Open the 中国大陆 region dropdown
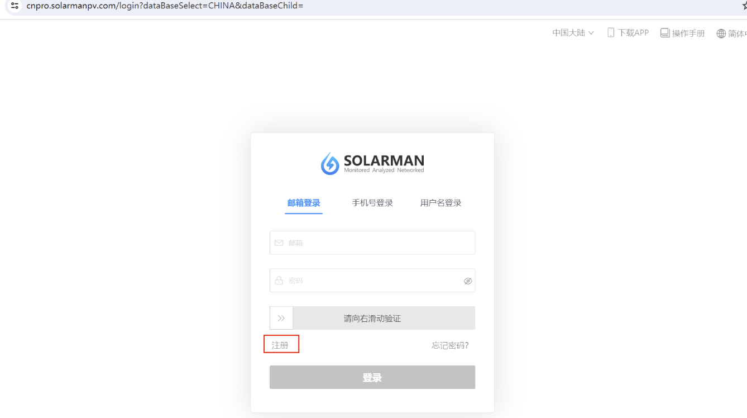Image resolution: width=747 pixels, height=418 pixels. 573,33
